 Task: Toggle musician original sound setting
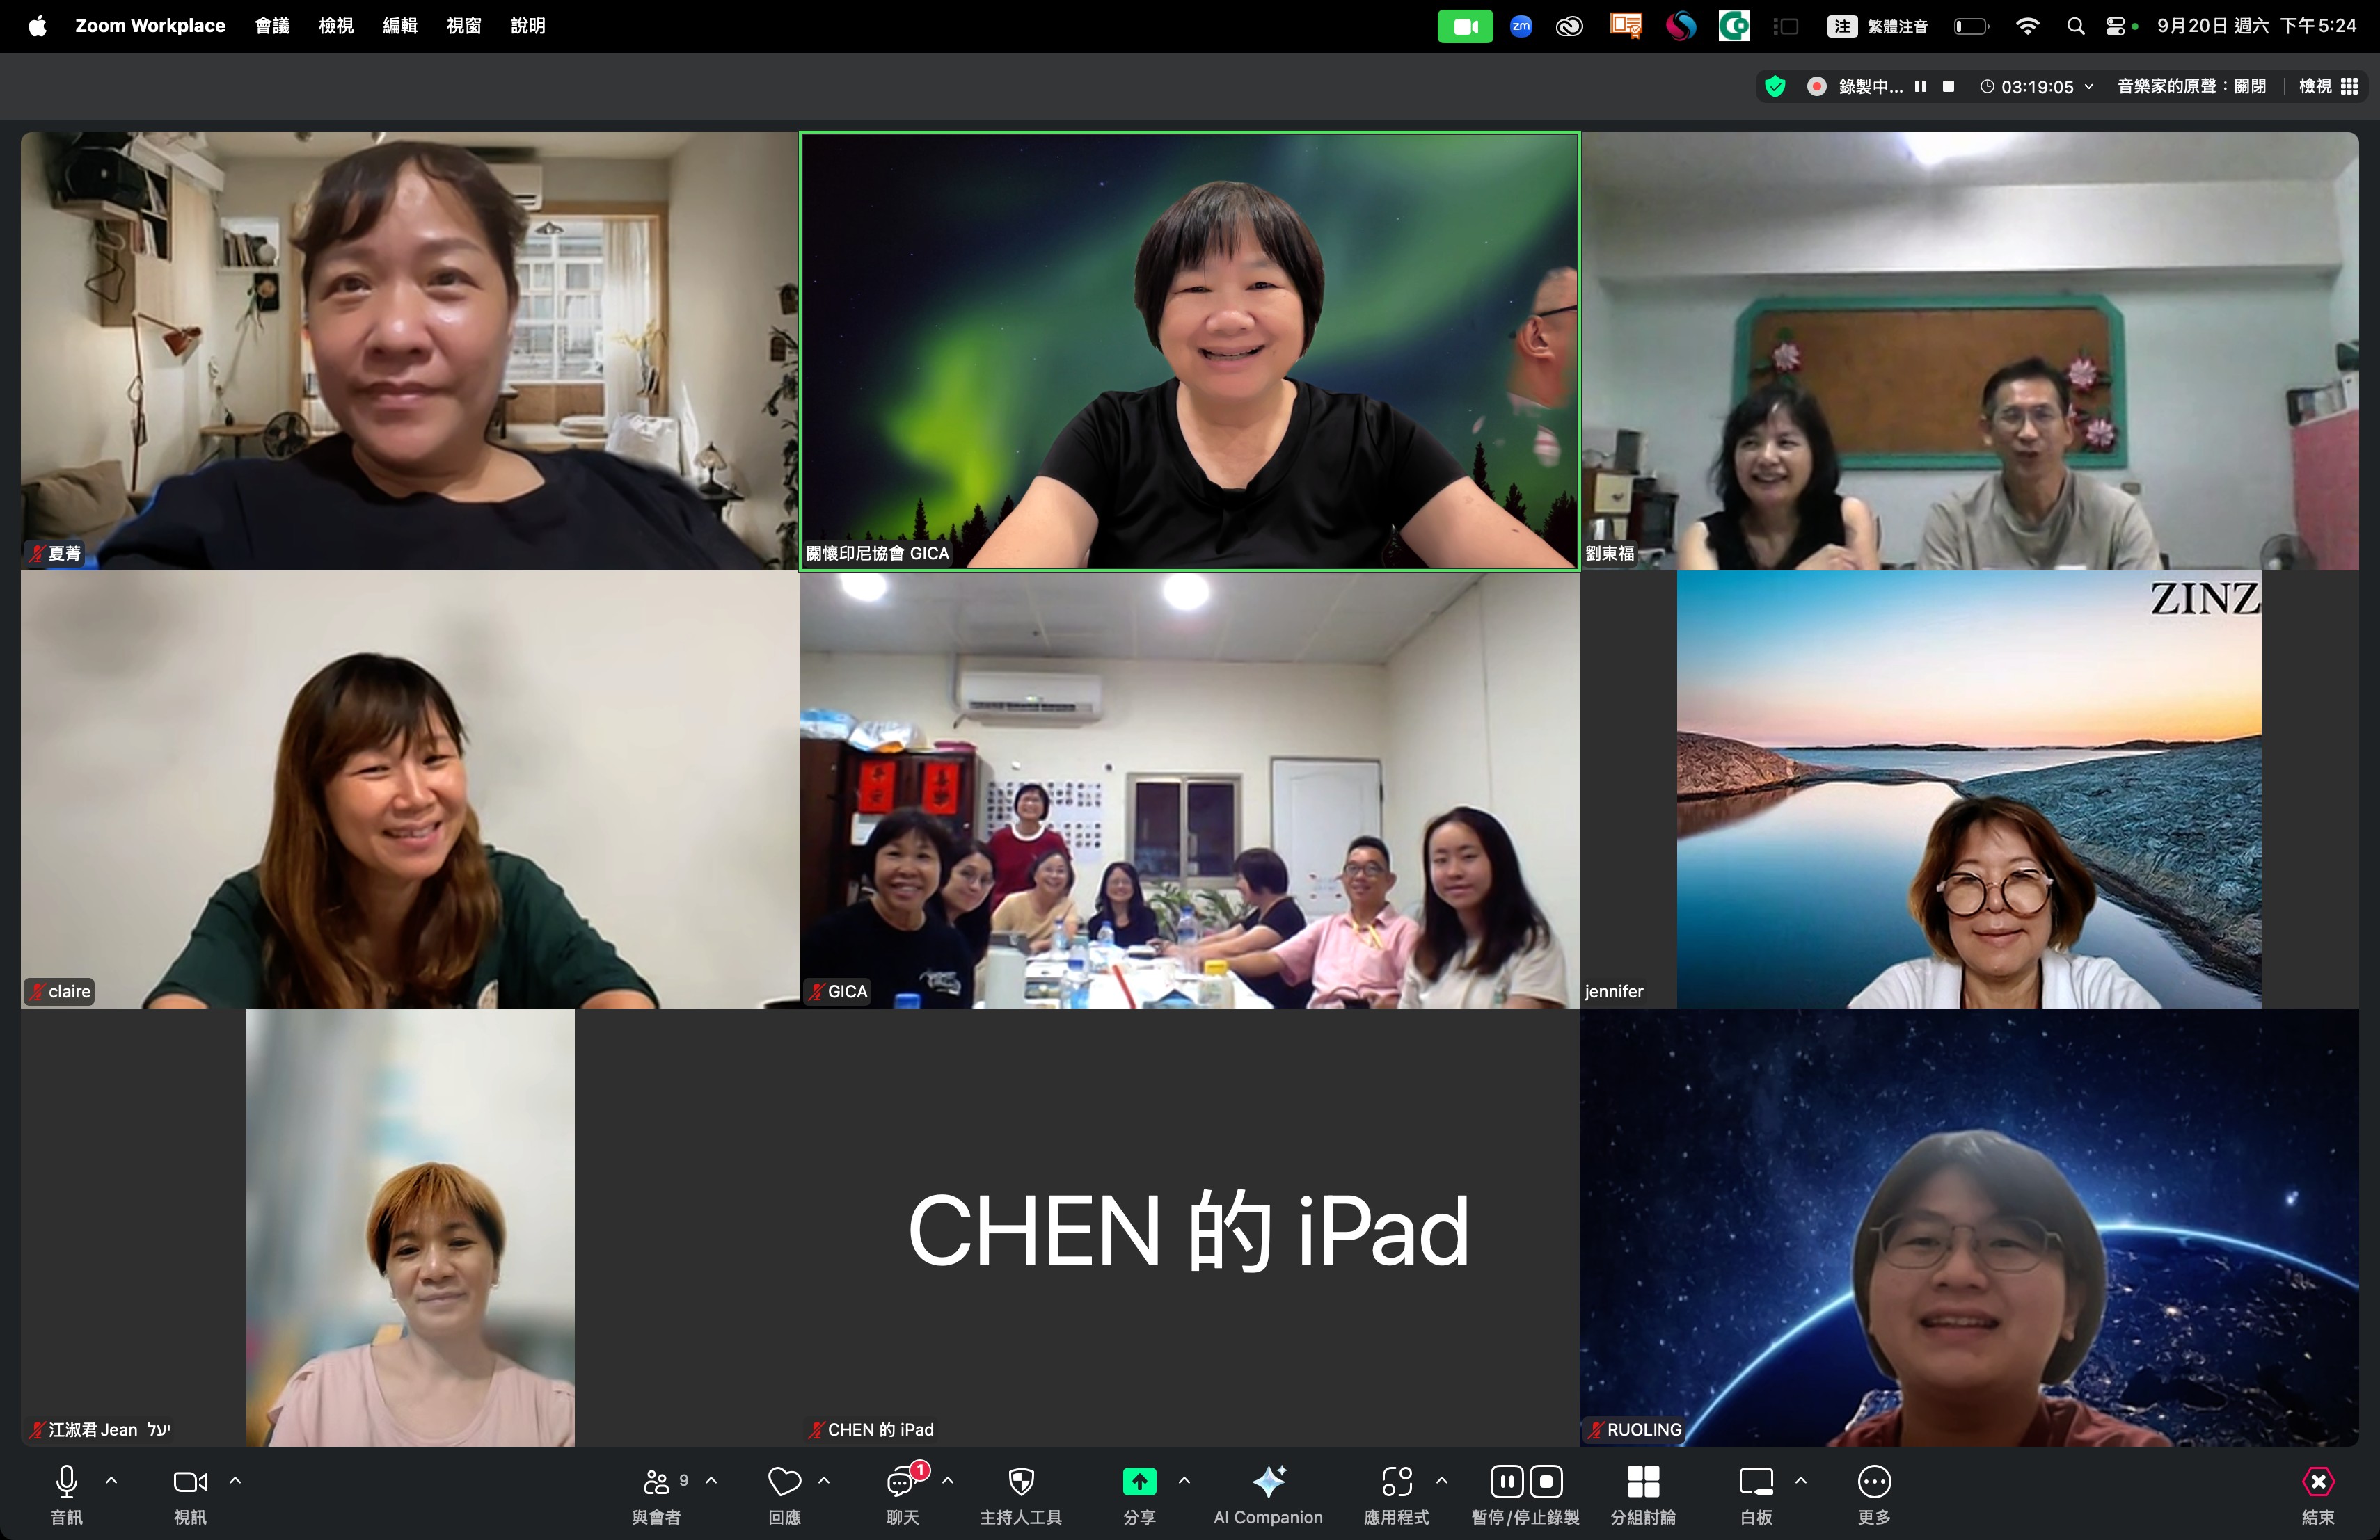pyautogui.click(x=2191, y=87)
